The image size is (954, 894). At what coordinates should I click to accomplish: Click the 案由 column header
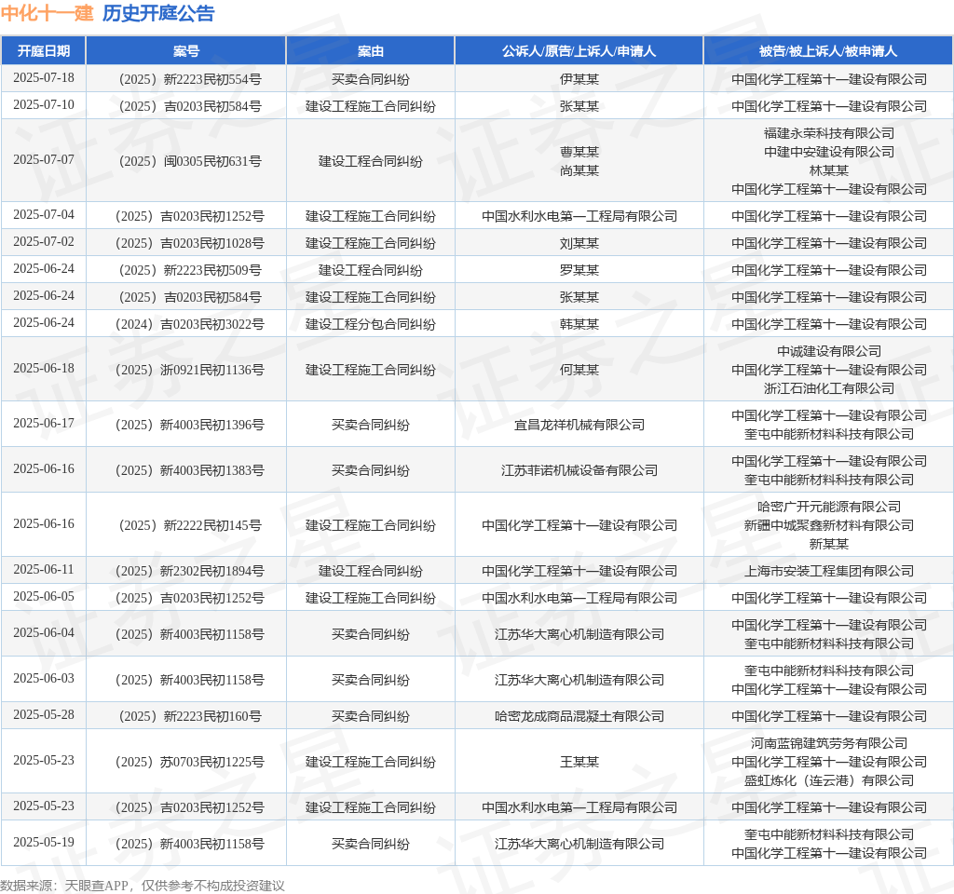(x=371, y=51)
